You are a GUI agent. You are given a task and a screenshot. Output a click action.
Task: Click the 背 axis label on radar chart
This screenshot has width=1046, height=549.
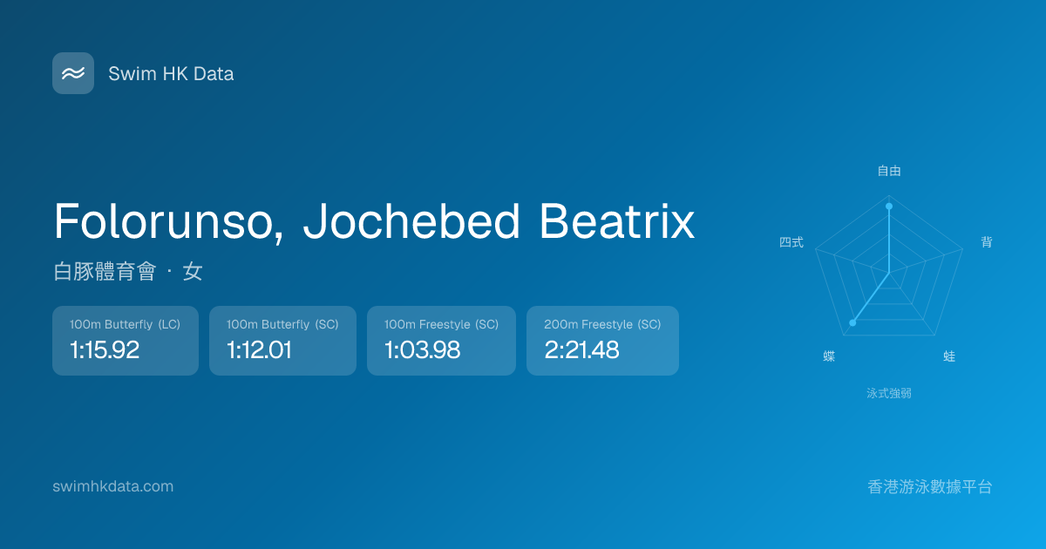[987, 242]
